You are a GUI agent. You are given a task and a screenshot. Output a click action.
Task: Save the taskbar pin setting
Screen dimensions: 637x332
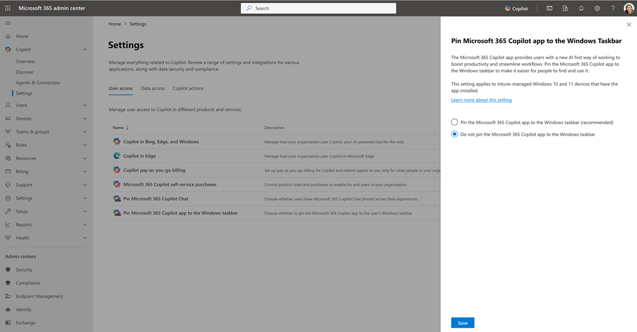(462, 323)
